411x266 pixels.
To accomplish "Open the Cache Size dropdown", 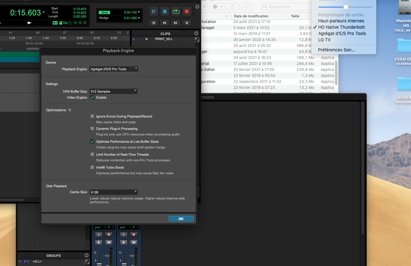I will click(114, 192).
